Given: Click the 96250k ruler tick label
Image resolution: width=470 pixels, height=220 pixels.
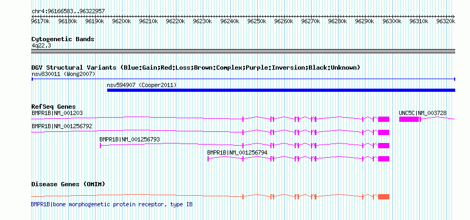Looking at the screenshot, I should (x=256, y=21).
